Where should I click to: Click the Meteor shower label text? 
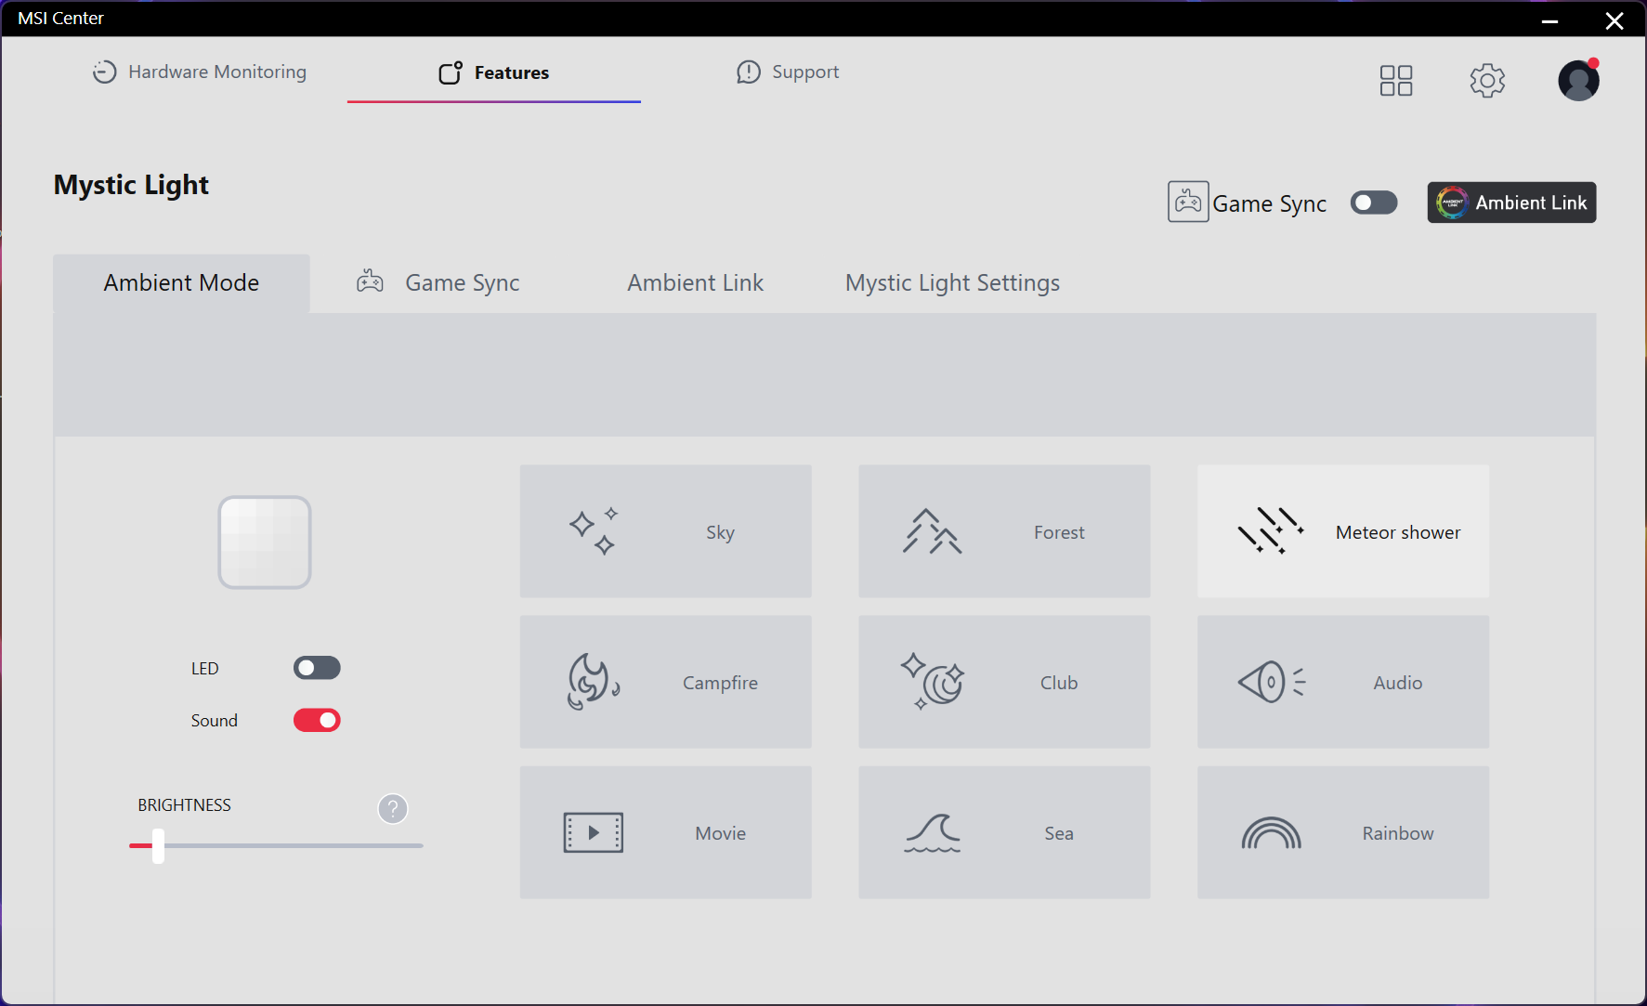1398,532
